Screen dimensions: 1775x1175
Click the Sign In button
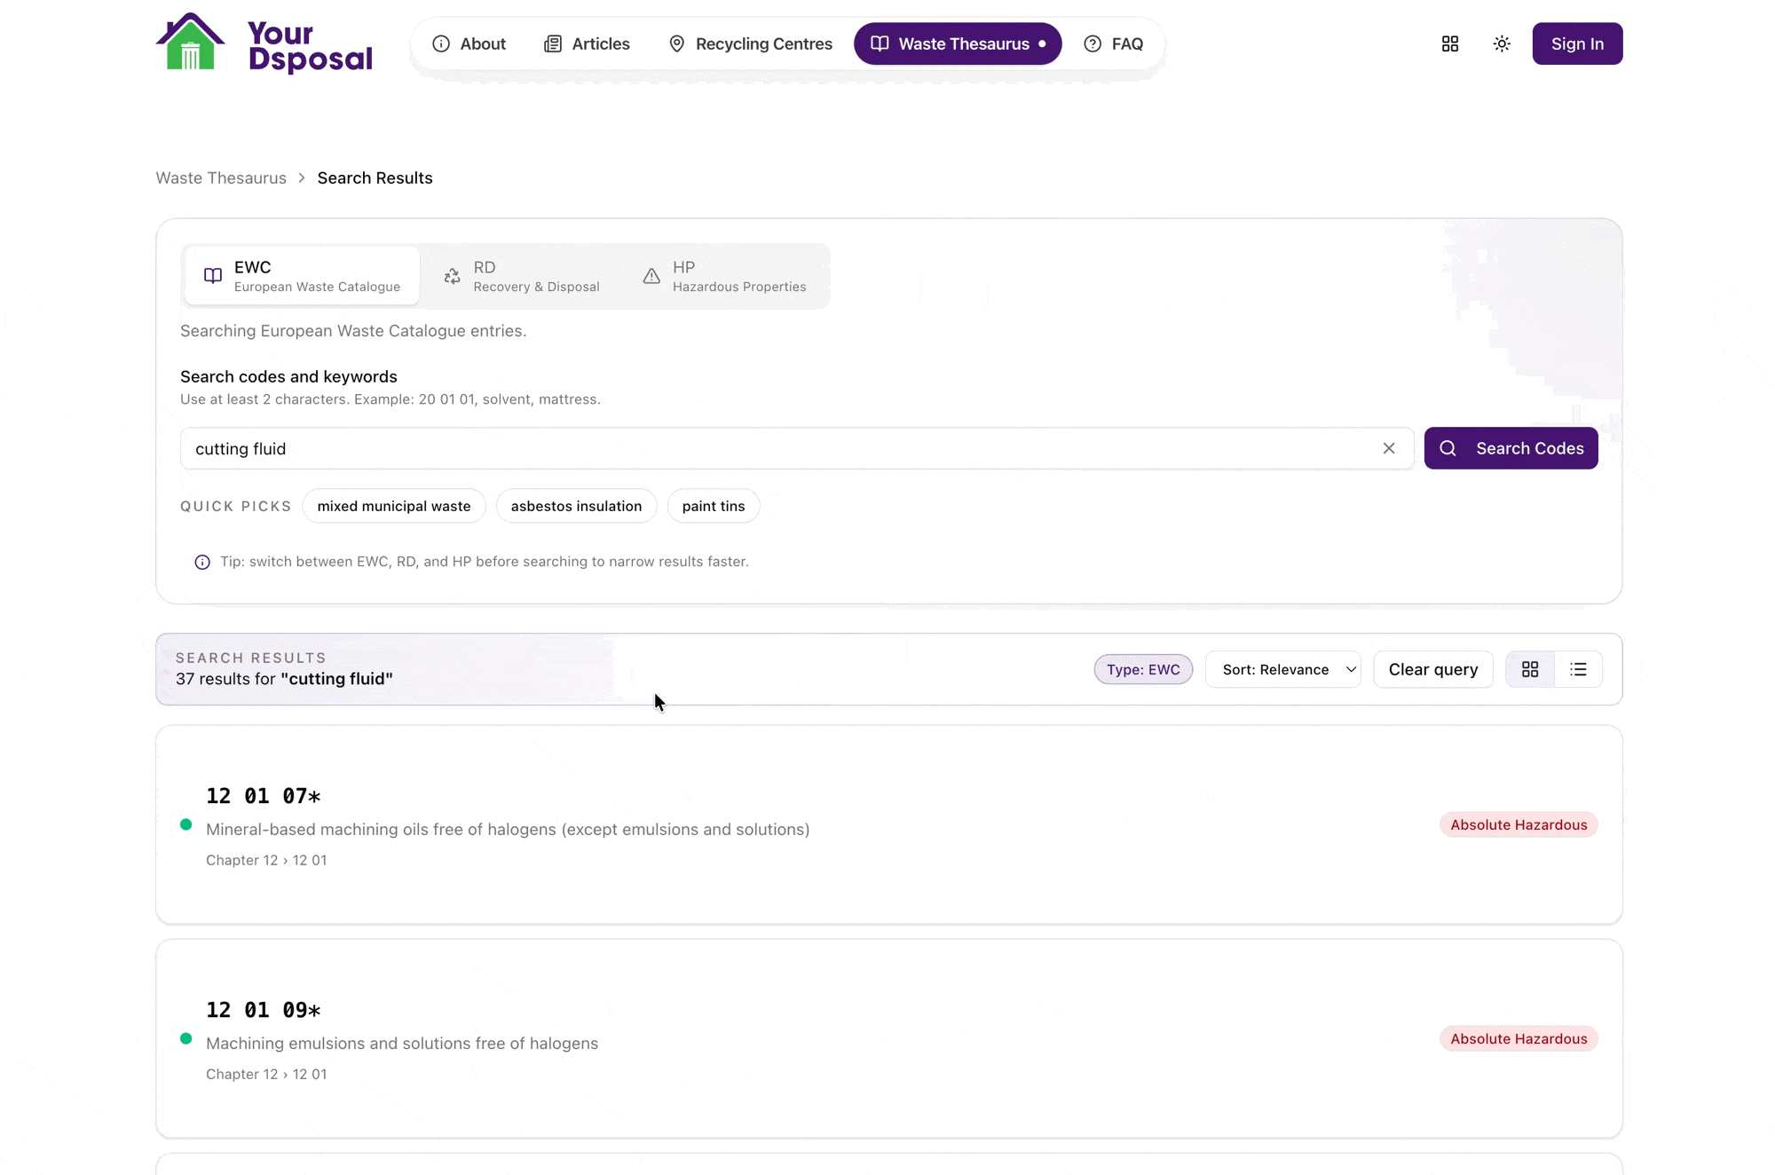click(1577, 43)
